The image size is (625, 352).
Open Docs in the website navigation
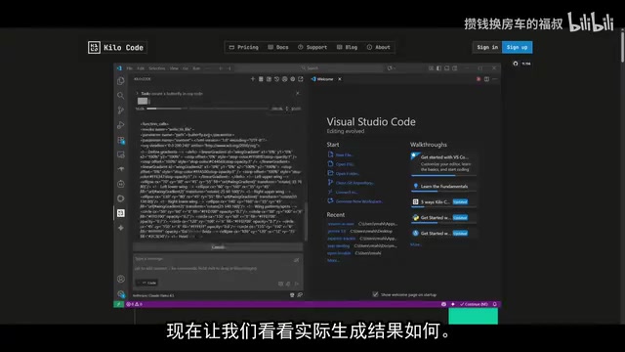(278, 47)
